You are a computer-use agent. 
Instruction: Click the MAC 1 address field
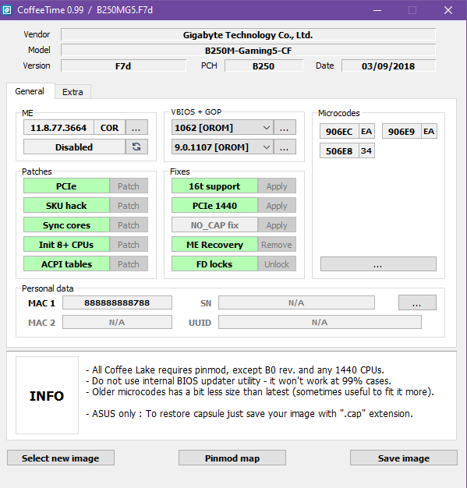coord(117,302)
